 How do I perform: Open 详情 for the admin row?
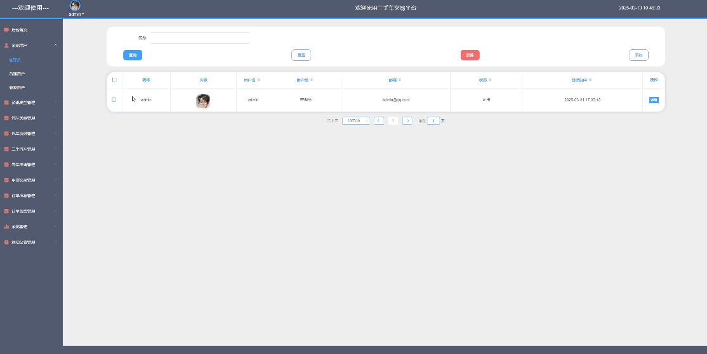654,100
